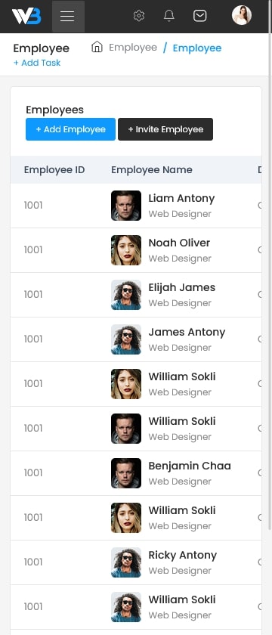Screen dimensions: 272x635
Task: Click the + Add Task link
Action: click(37, 63)
